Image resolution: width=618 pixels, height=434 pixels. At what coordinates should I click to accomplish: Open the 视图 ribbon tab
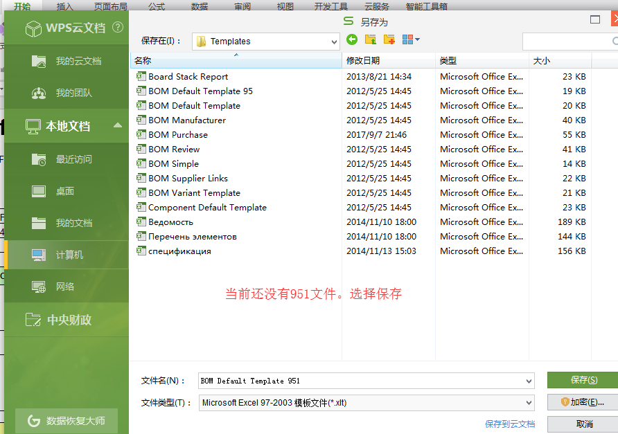tap(285, 6)
